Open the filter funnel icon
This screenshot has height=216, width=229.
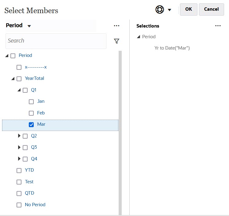click(116, 41)
